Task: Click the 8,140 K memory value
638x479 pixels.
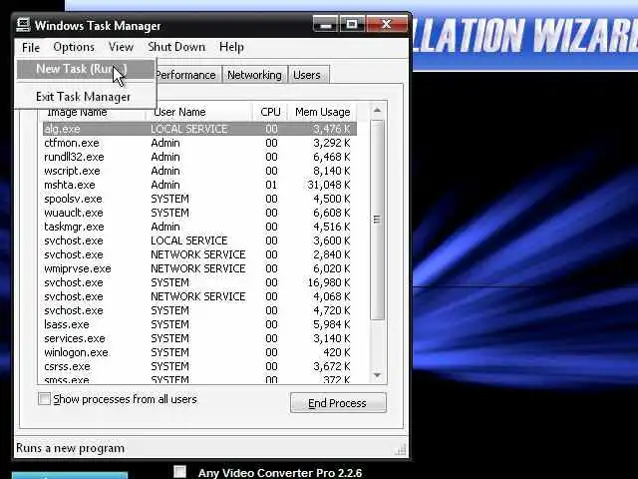Action: coord(332,171)
